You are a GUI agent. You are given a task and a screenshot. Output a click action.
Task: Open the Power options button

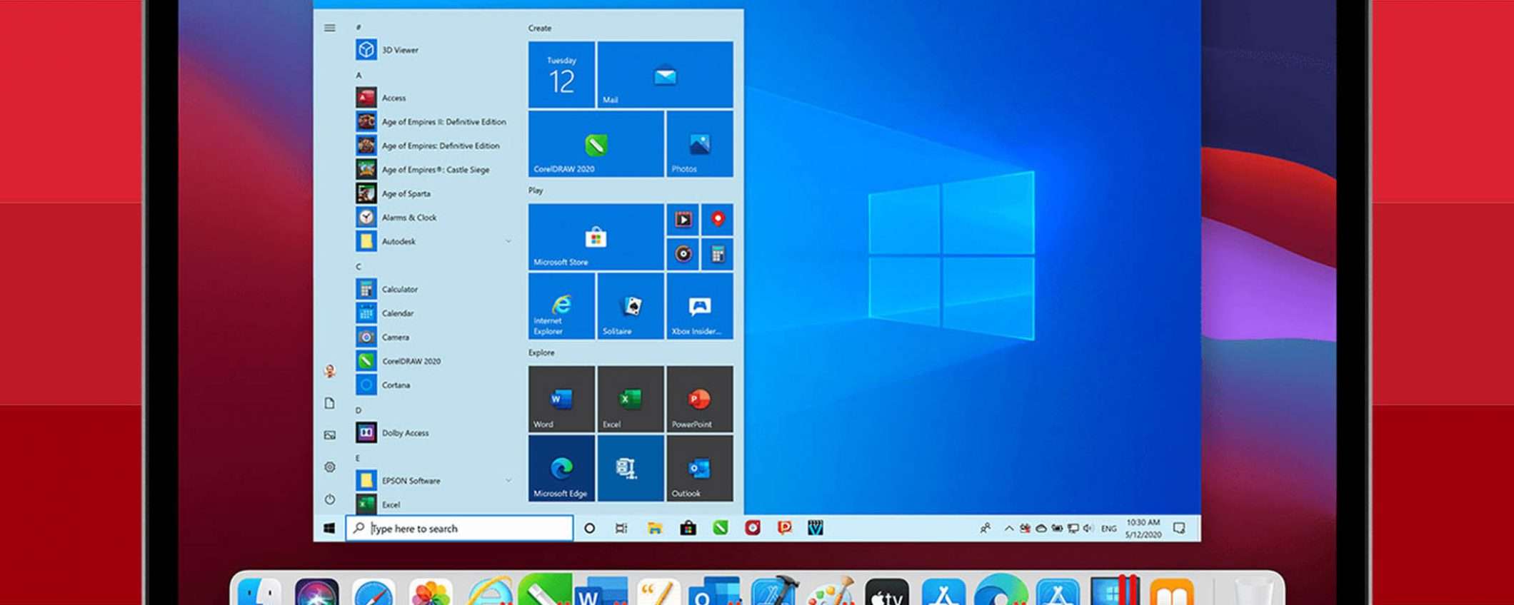(x=330, y=499)
